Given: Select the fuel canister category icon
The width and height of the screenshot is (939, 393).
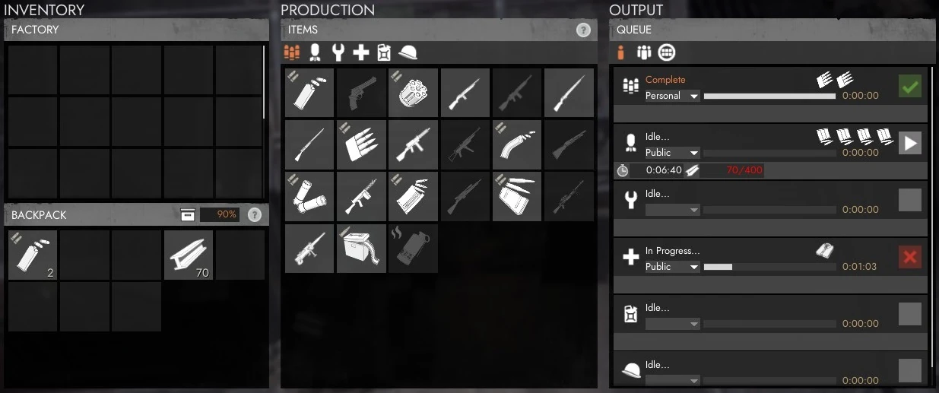Looking at the screenshot, I should pos(385,52).
